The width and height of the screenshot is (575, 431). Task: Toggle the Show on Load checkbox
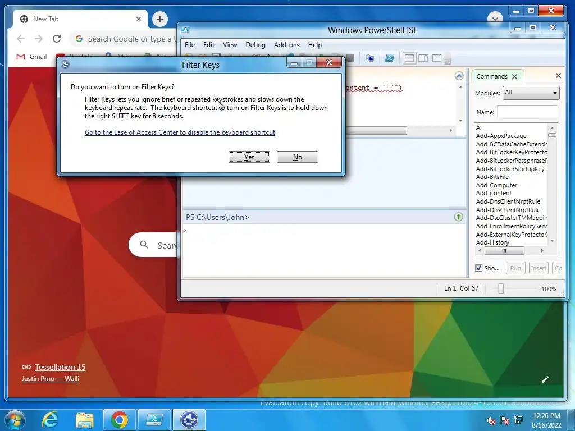pyautogui.click(x=478, y=268)
